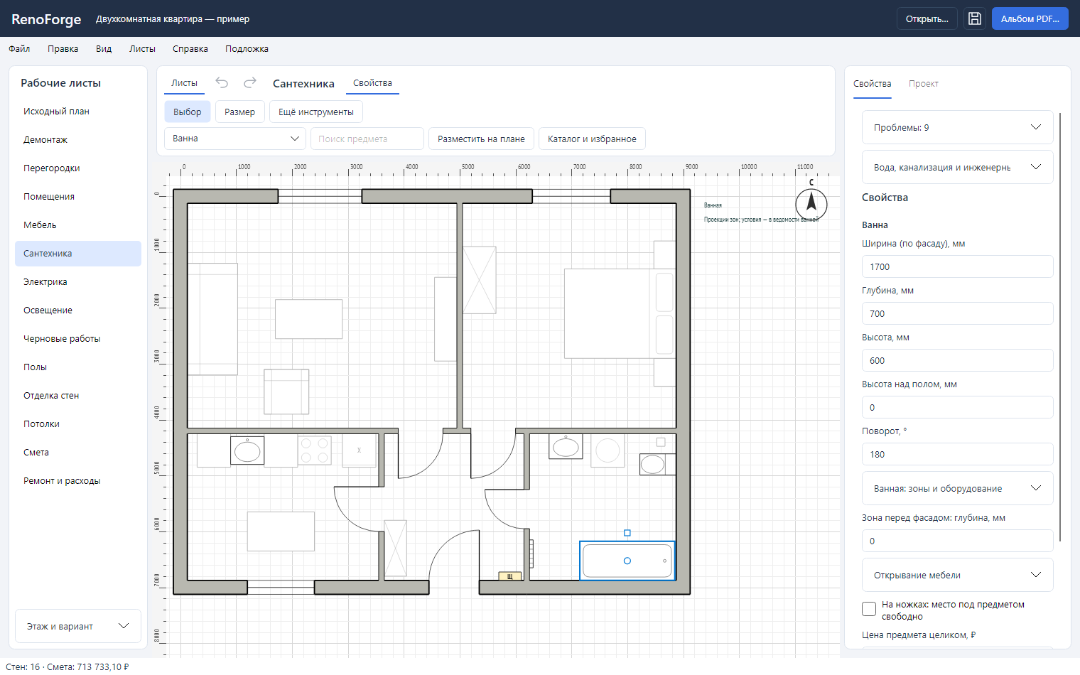Switch to the toolbar 'Свойства' tab
The width and height of the screenshot is (1080, 675).
pyautogui.click(x=372, y=83)
